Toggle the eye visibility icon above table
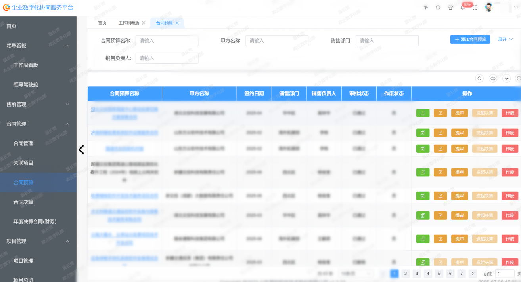This screenshot has height=282, width=521. [493, 78]
